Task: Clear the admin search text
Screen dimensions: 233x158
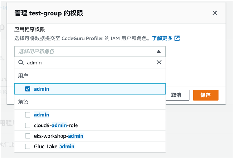Action: point(159,62)
